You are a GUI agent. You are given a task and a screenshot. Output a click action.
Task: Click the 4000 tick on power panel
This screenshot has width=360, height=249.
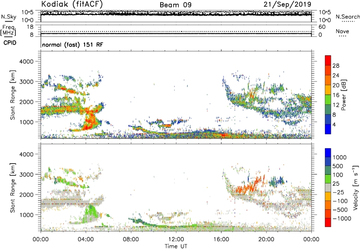[26, 62]
